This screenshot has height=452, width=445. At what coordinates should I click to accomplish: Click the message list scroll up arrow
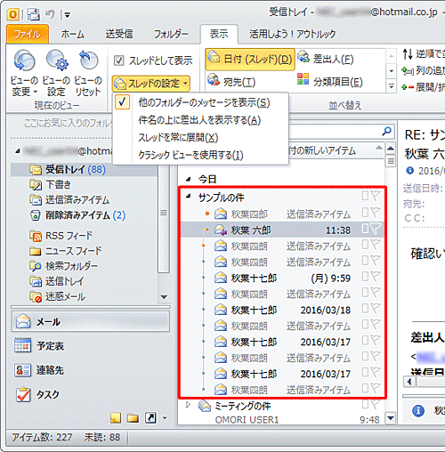pos(391,148)
